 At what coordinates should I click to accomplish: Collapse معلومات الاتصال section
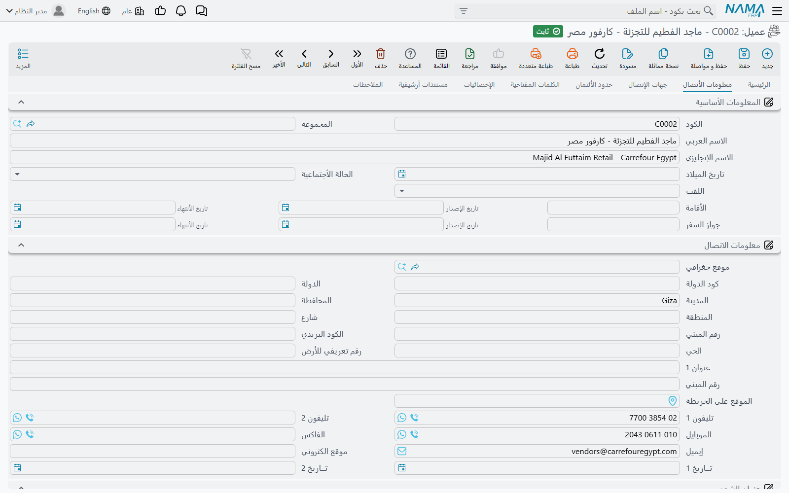coord(21,245)
